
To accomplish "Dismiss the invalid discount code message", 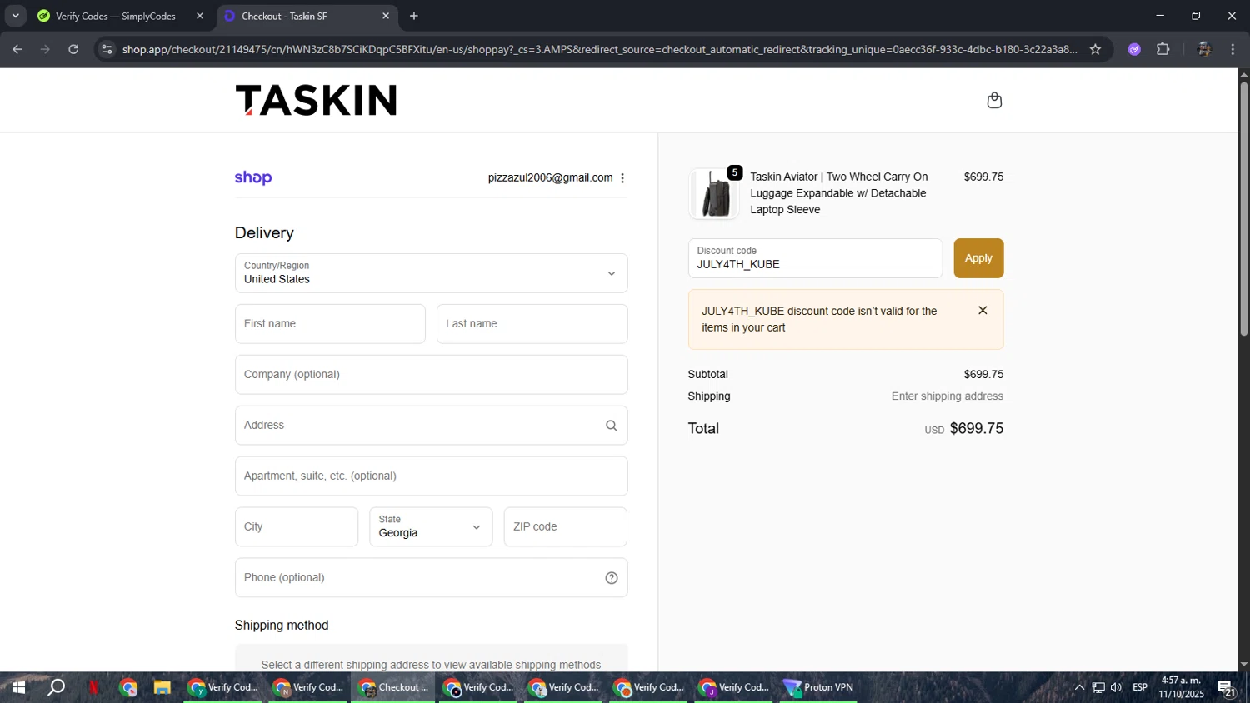I will click(982, 310).
